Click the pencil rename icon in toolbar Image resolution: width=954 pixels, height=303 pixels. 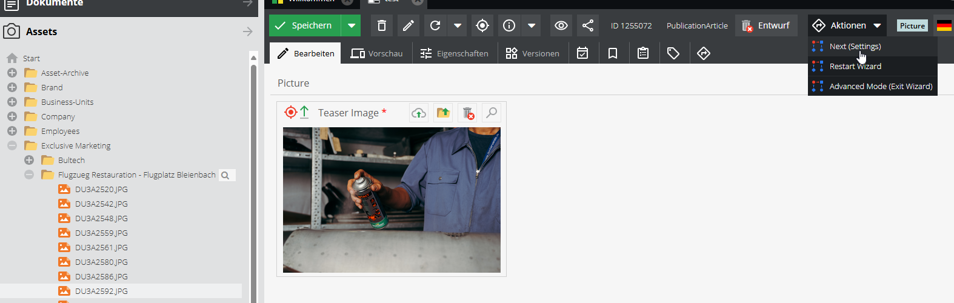coord(409,25)
